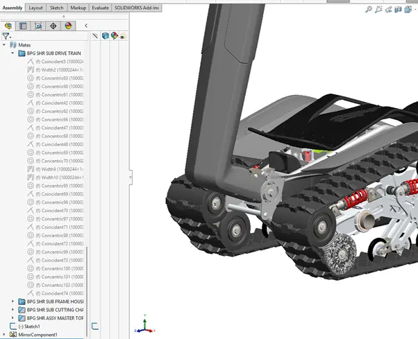Click the BPG SHR SUB FRAME HOUSI folder icon
The width and height of the screenshot is (418, 339).
pyautogui.click(x=22, y=302)
